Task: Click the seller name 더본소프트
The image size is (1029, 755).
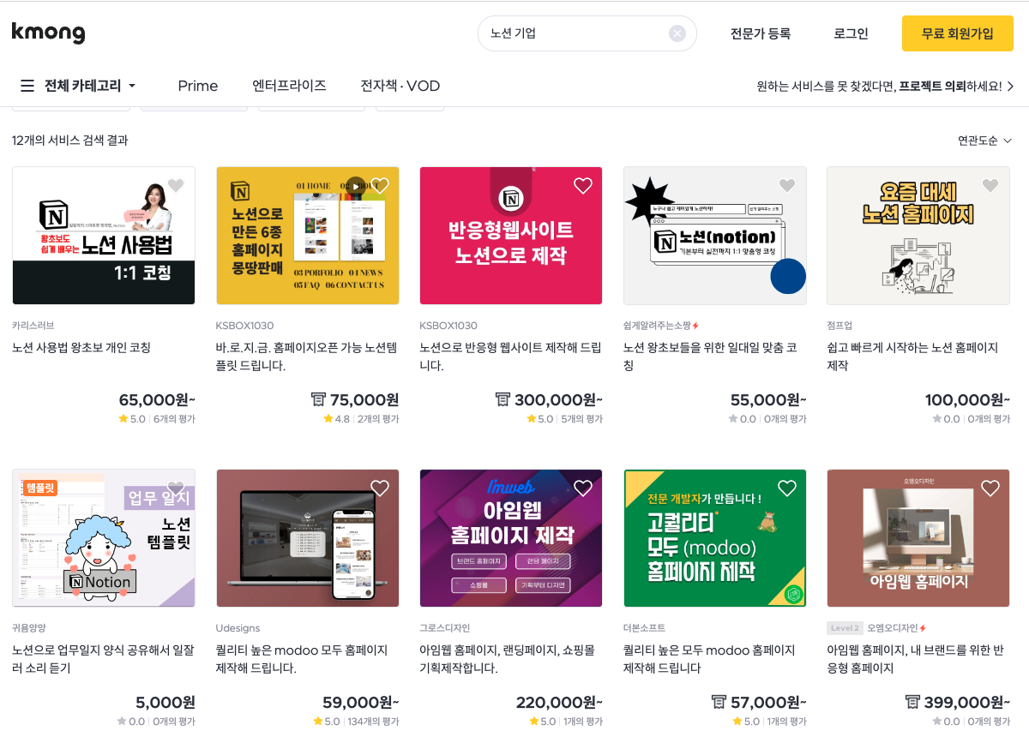Action: coord(644,628)
